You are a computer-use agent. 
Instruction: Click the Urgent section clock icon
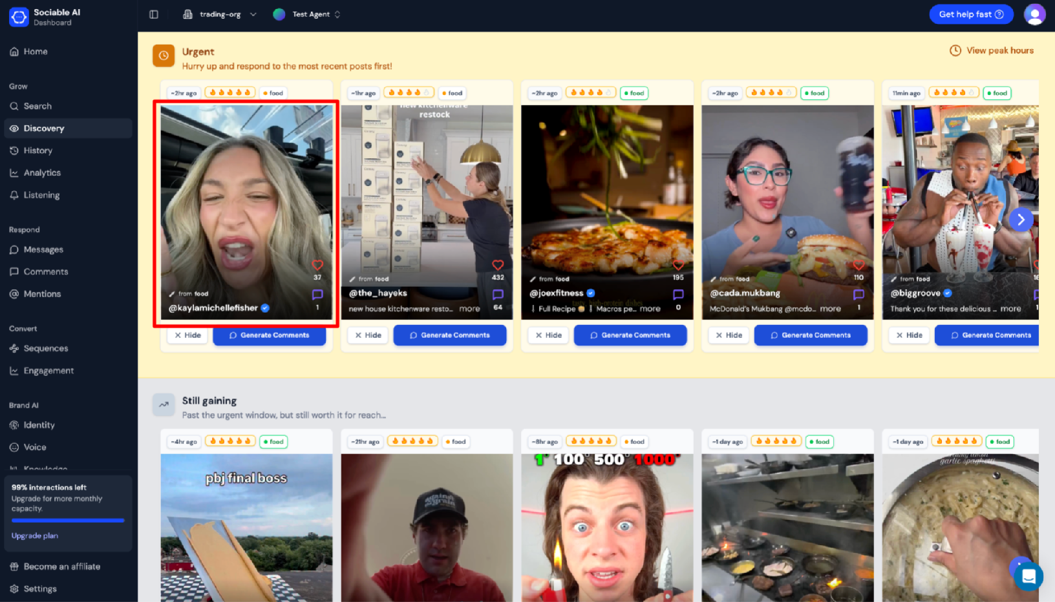(x=164, y=56)
